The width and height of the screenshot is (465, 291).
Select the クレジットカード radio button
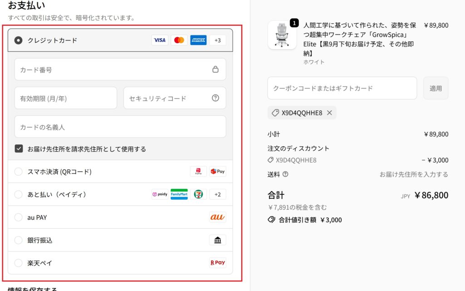point(18,40)
